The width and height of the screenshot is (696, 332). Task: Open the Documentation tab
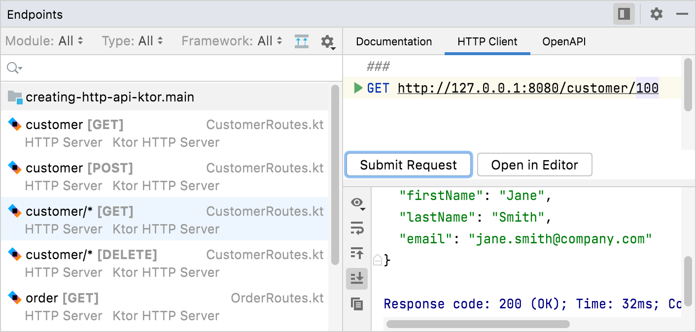(x=393, y=41)
